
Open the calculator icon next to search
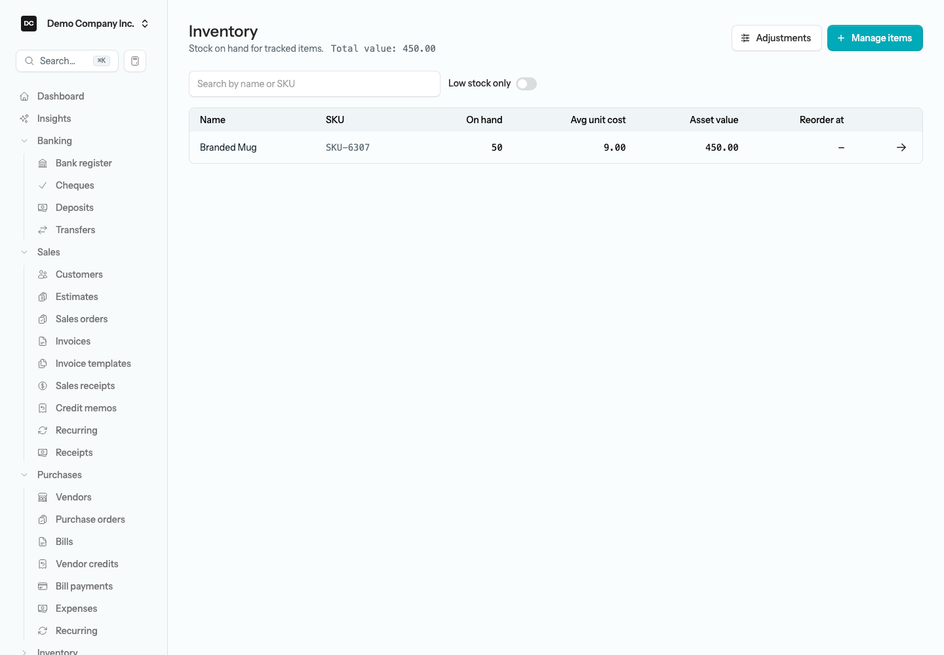pos(135,61)
